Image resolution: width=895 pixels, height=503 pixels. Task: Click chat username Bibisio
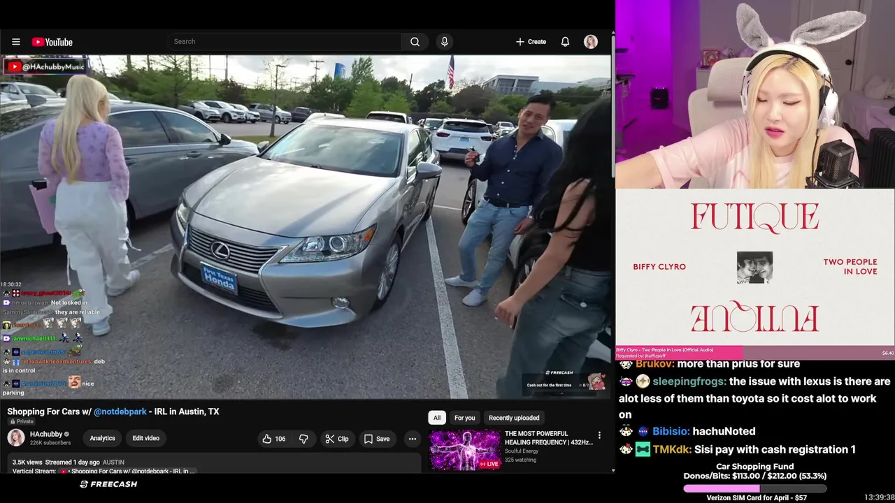671,431
